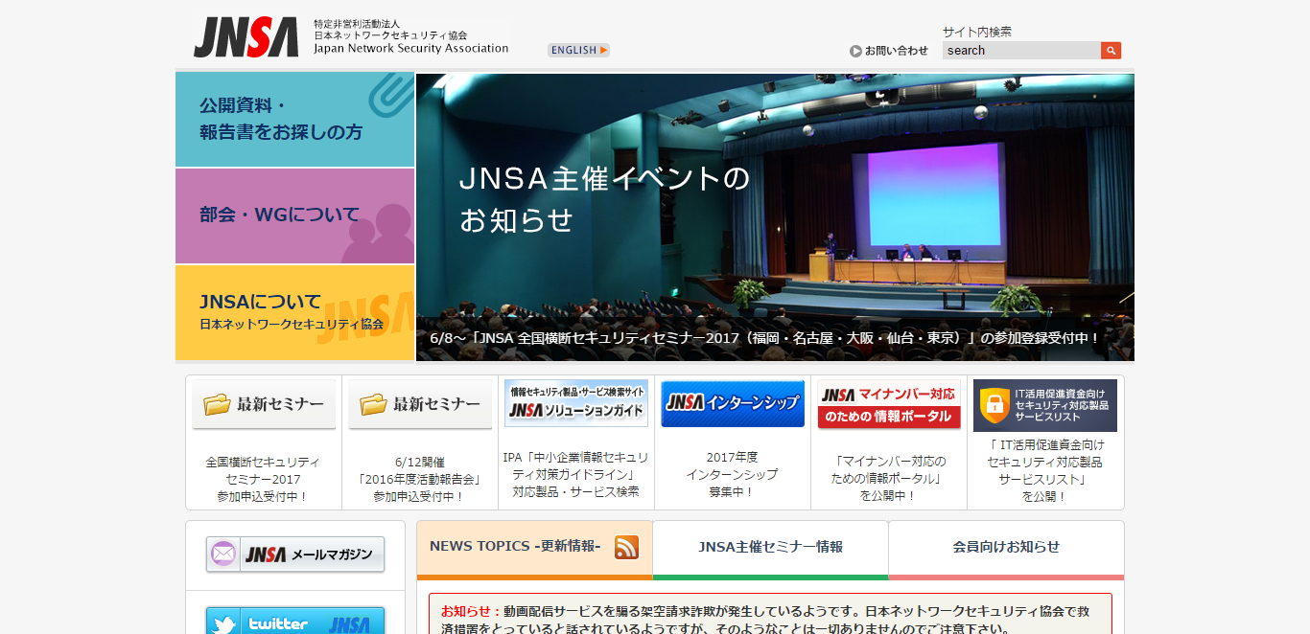Open the お問い合わせ contact link
1310x634 pixels.
point(889,51)
